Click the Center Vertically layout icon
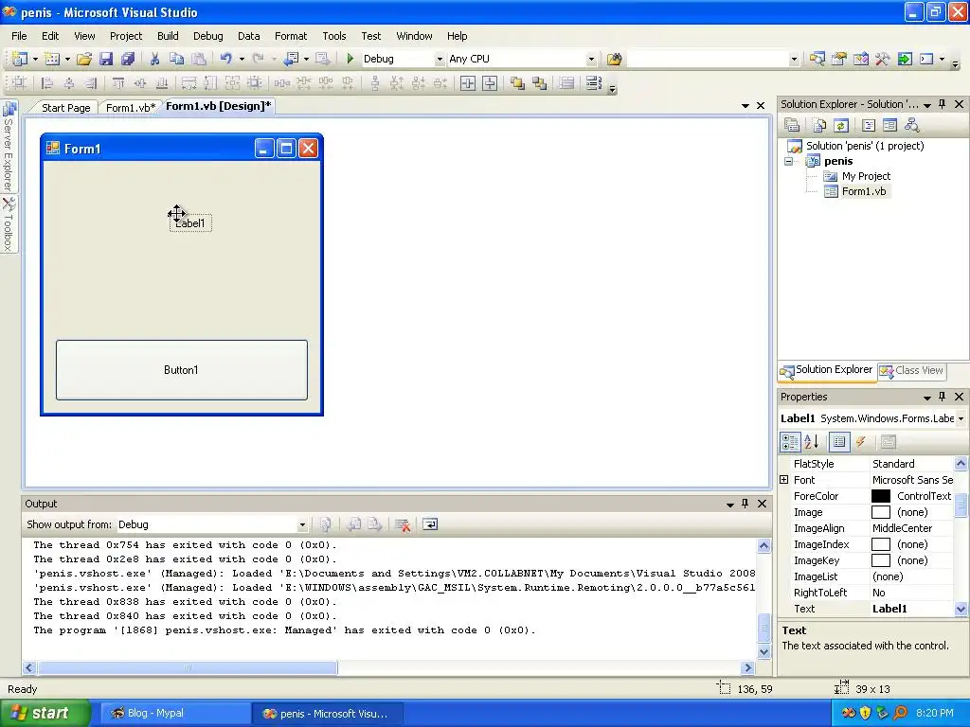The height and width of the screenshot is (727, 970). tap(490, 83)
